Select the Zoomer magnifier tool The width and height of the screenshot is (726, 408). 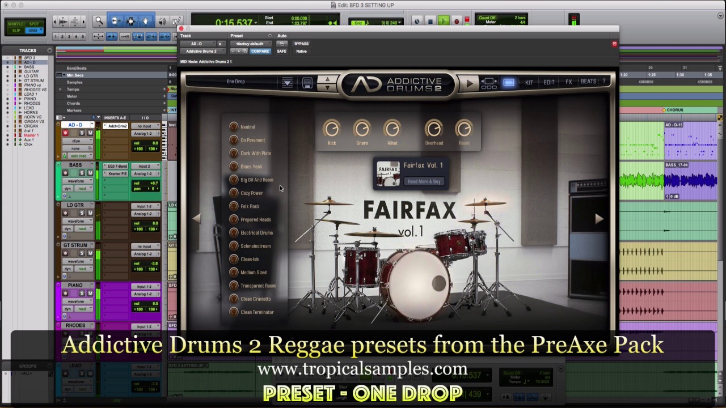[99, 22]
